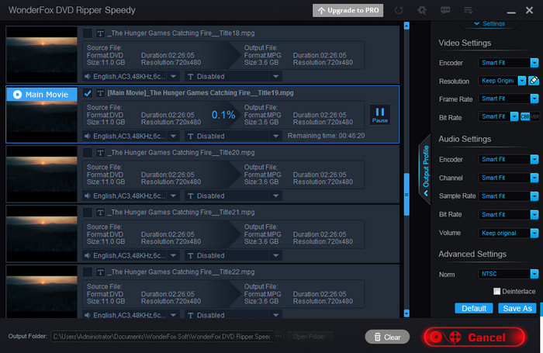Toggle the CBR/VBR bit rate switch
The height and width of the screenshot is (353, 543).
[530, 116]
